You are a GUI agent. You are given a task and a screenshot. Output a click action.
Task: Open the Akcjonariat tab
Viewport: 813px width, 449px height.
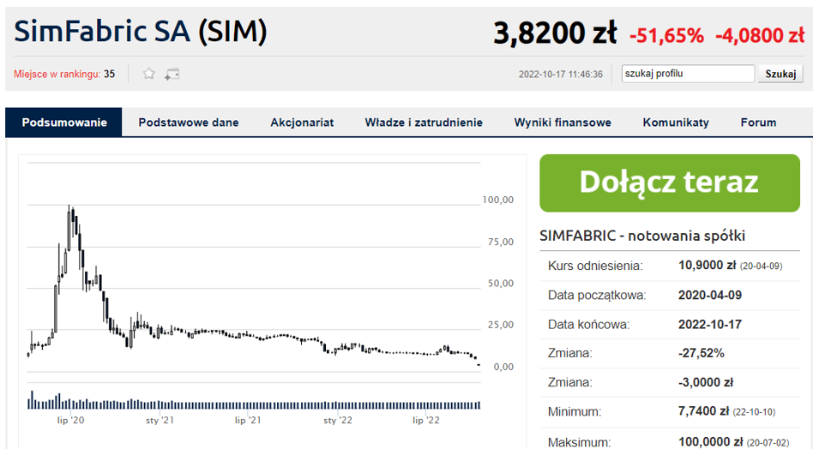302,123
